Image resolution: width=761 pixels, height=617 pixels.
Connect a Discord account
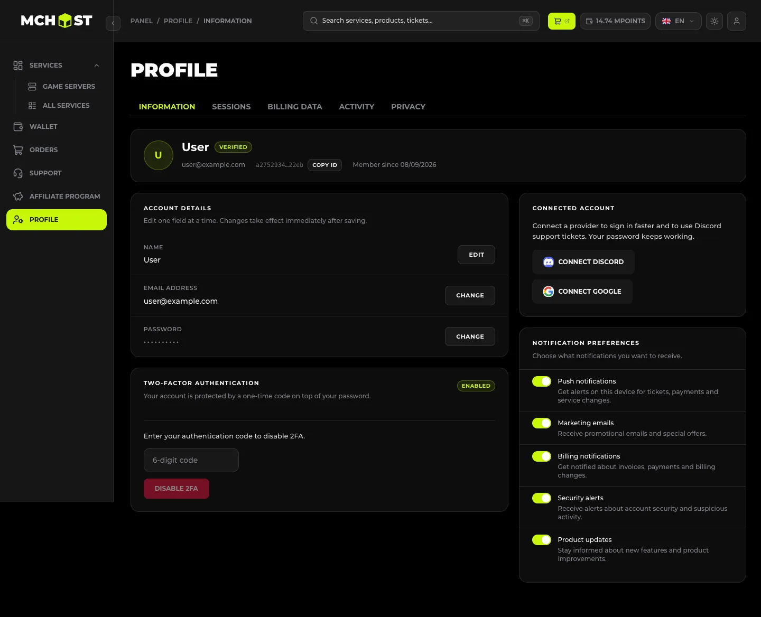tap(583, 262)
